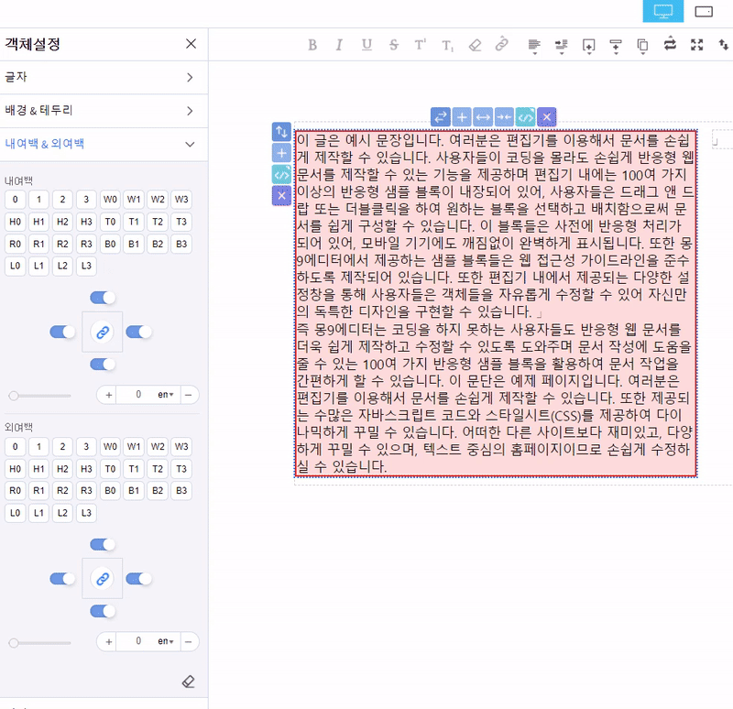733x709 pixels.
Task: Toggle the top padding switch
Action: point(103,298)
